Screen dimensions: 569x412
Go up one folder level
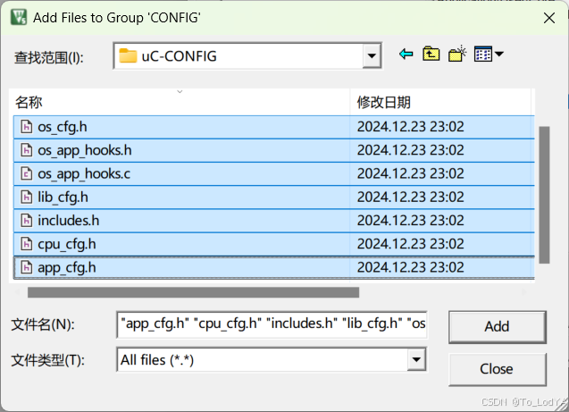coord(431,55)
